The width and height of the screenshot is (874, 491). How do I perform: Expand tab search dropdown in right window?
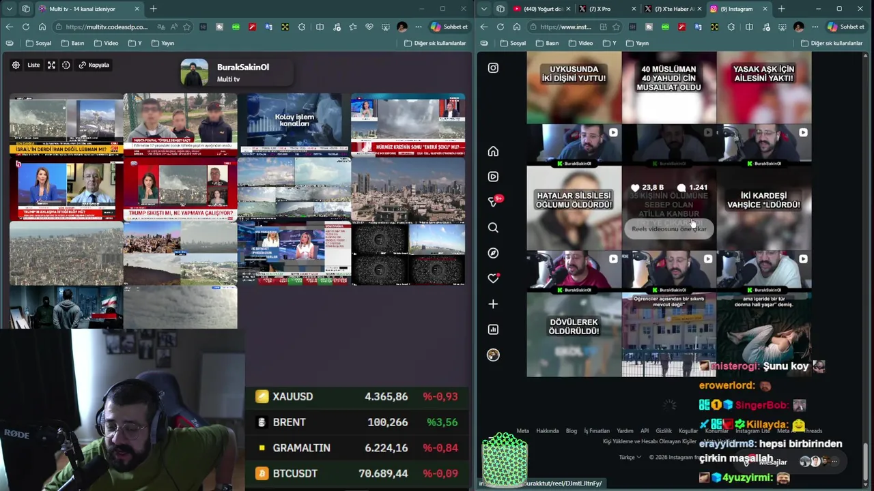click(483, 9)
